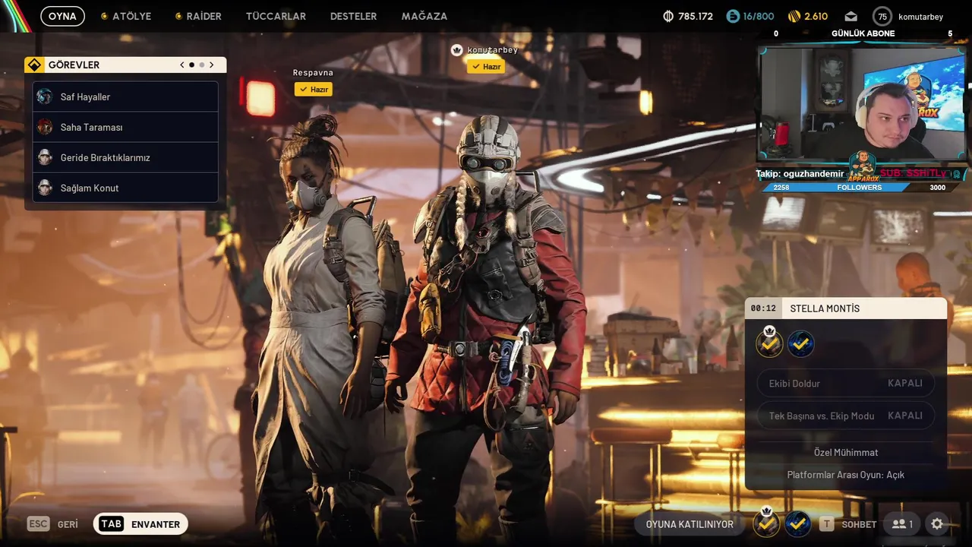The width and height of the screenshot is (972, 547).
Task: Click second squad ready checkmark in Stella Montis panel
Action: click(x=800, y=344)
